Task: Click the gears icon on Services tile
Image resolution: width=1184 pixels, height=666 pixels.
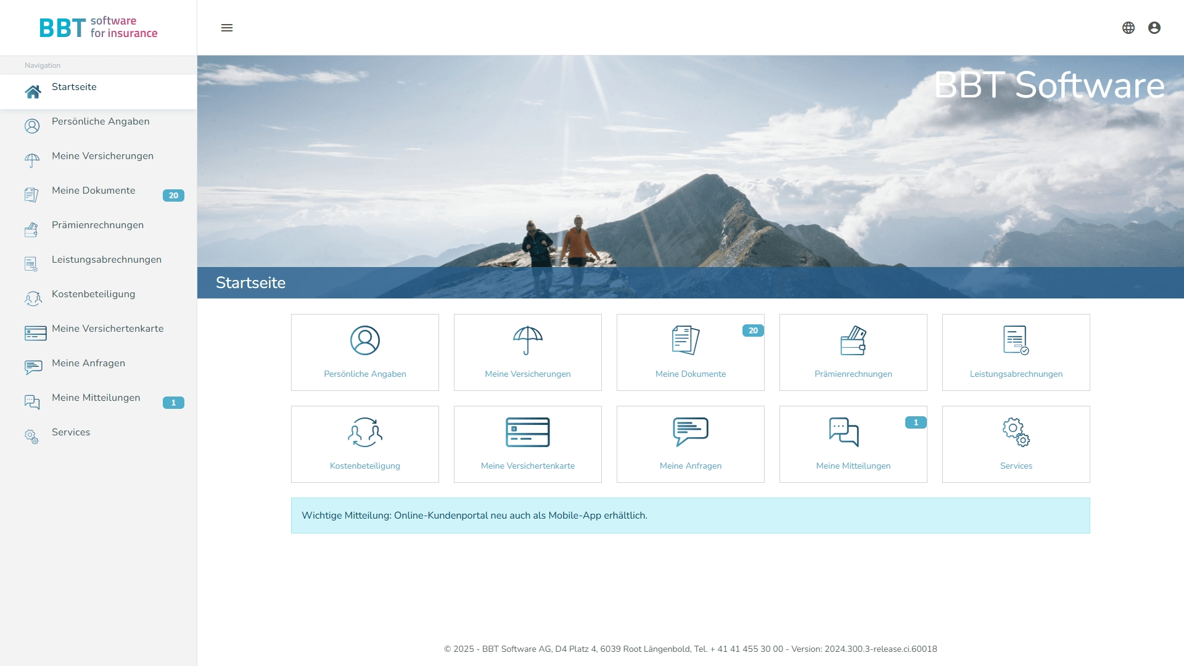Action: click(1016, 432)
